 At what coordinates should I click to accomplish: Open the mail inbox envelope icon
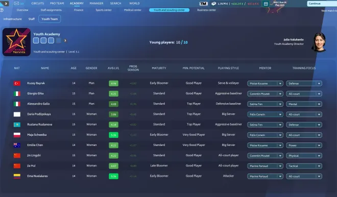16,4
